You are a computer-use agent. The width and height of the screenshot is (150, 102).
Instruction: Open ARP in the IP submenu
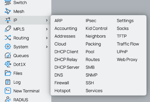59,21
